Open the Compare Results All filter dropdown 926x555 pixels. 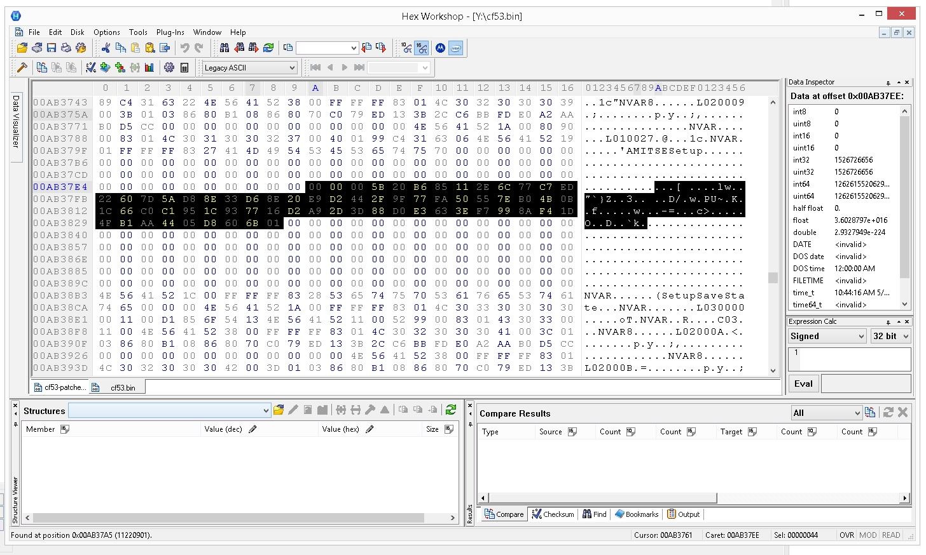pyautogui.click(x=826, y=413)
